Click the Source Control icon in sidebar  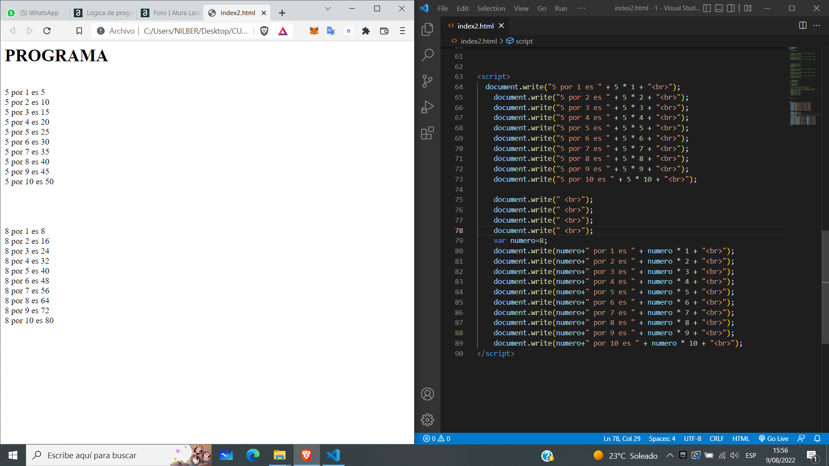click(x=427, y=81)
